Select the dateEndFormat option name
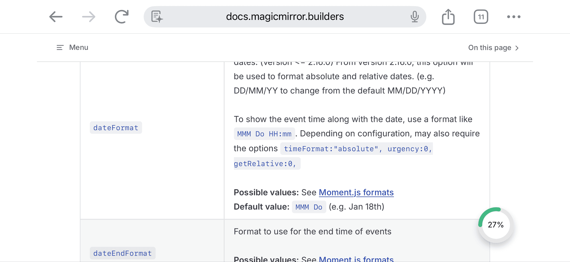Image resolution: width=570 pixels, height=262 pixels. point(123,253)
